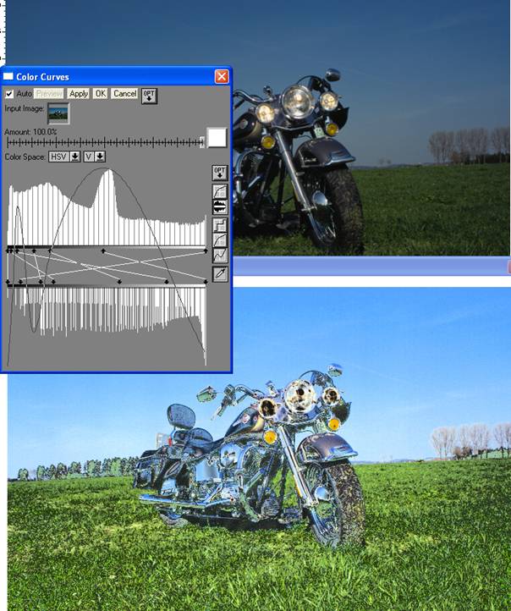The image size is (511, 611).
Task: Click the Amount slider handle
Action: click(201, 142)
